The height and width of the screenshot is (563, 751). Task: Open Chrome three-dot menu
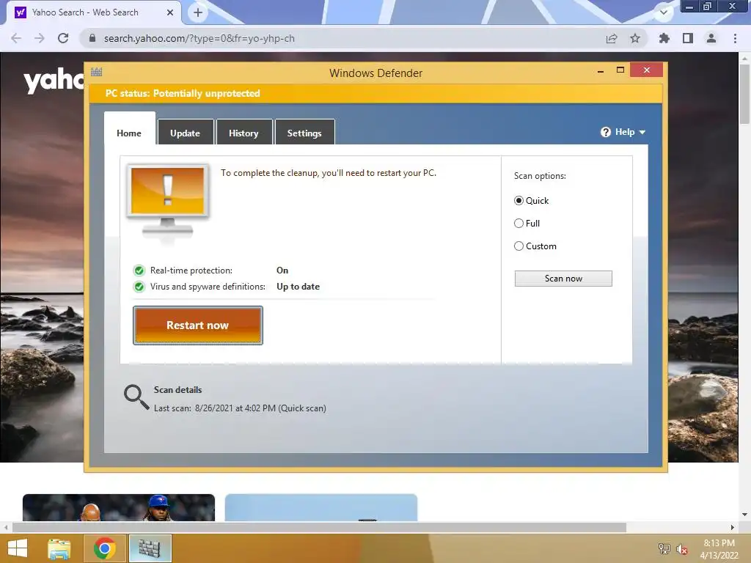[735, 38]
